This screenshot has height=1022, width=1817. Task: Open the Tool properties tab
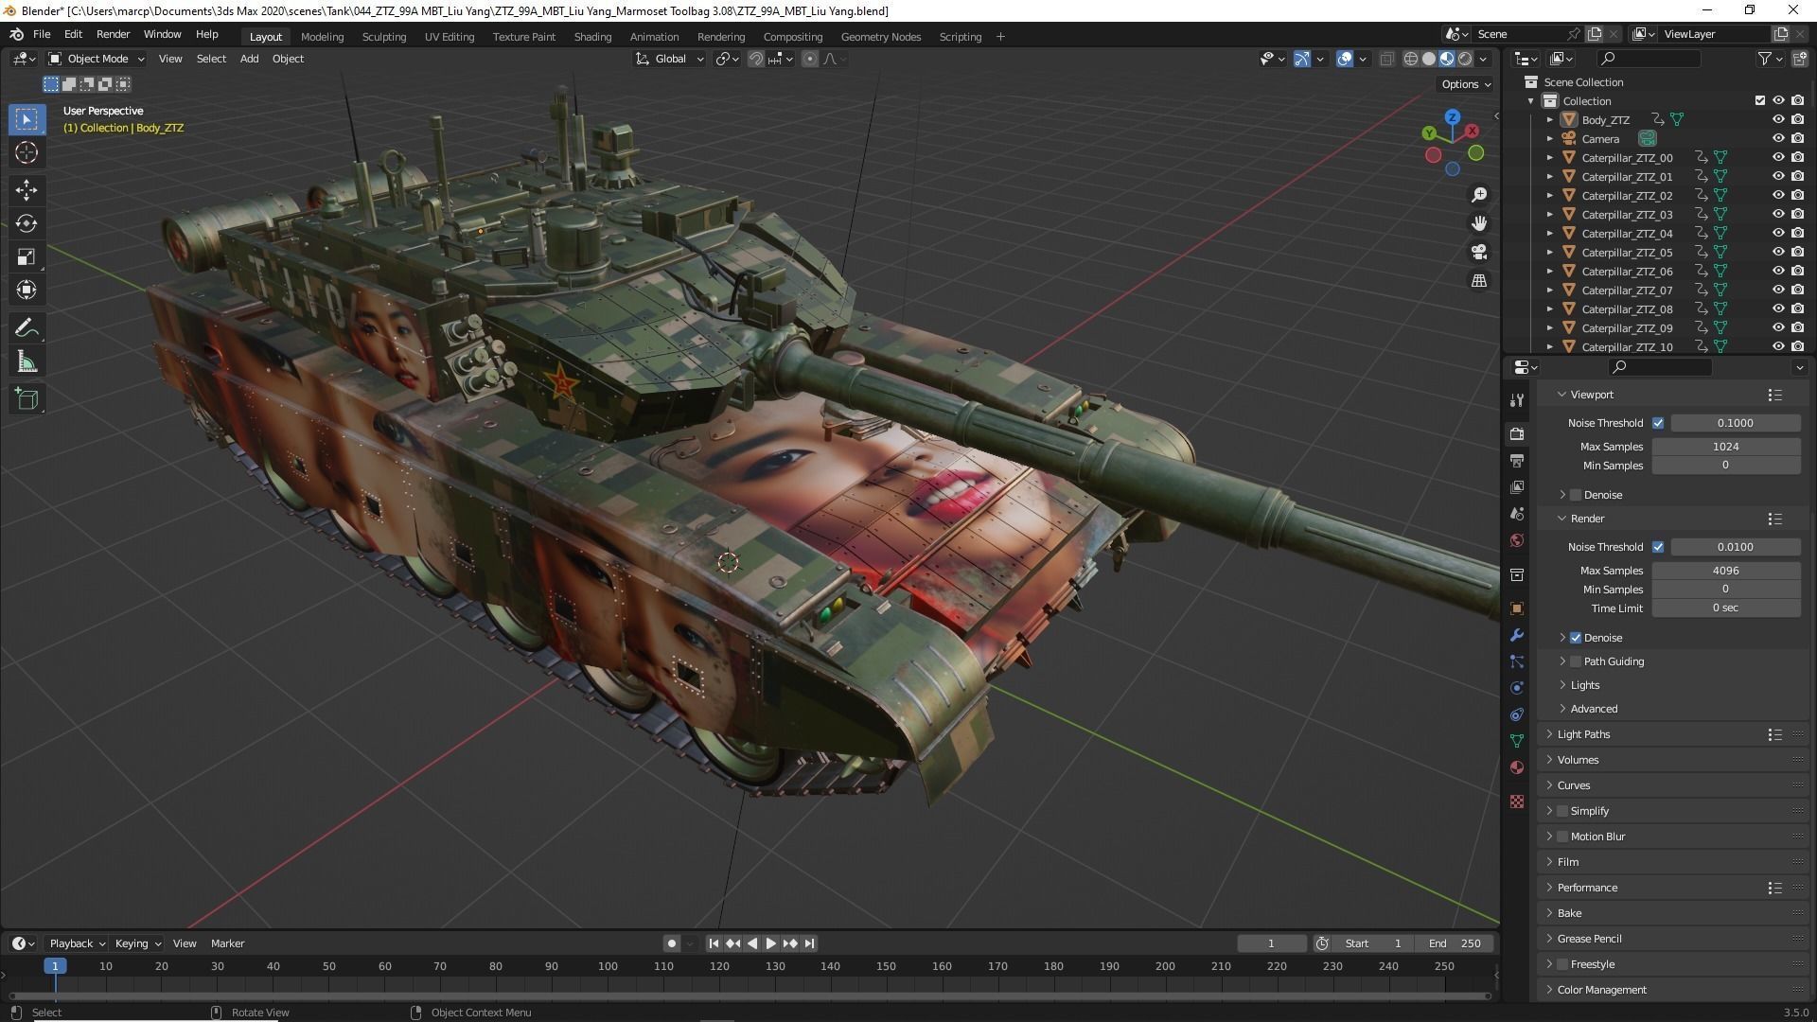(x=1517, y=400)
